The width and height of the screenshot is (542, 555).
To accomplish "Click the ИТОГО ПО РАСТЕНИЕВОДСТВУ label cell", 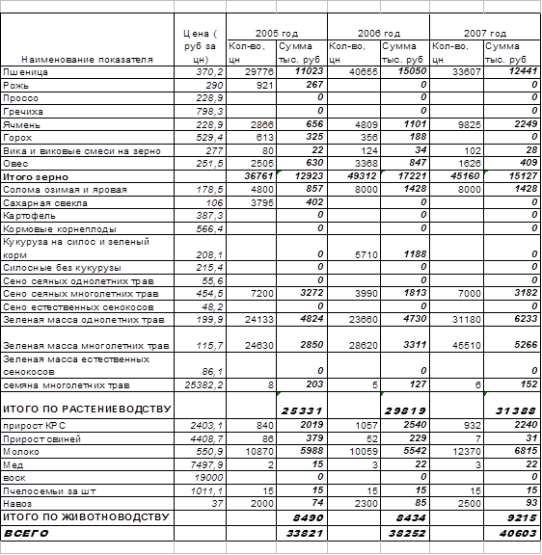I will coord(87,405).
